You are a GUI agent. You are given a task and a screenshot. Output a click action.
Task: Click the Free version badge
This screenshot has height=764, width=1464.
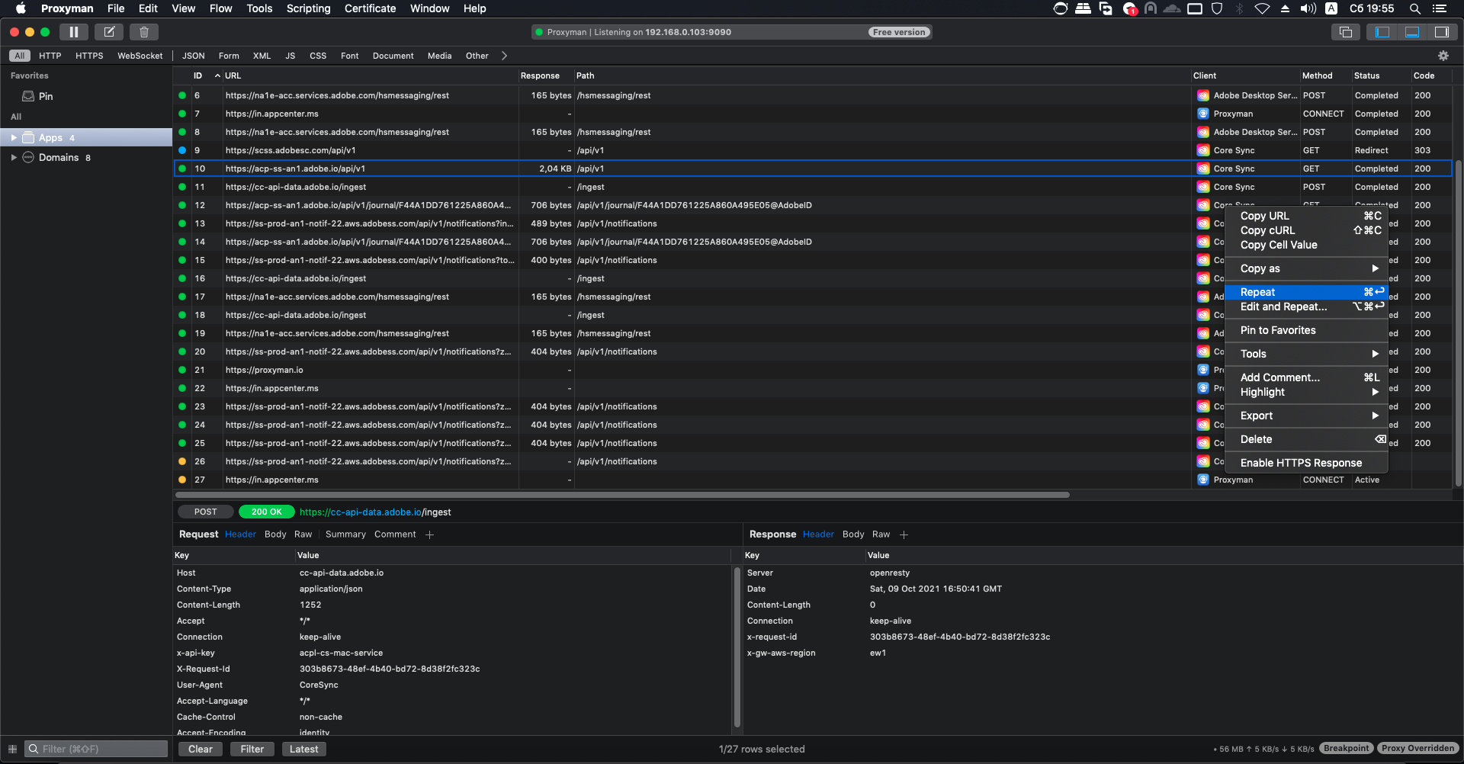click(x=899, y=32)
